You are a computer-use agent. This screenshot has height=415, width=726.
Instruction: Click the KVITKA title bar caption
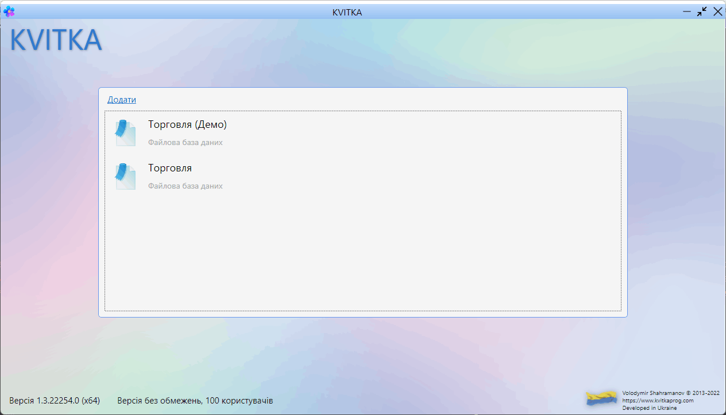(x=347, y=12)
